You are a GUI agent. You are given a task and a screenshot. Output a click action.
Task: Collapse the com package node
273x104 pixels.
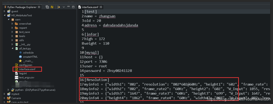coord(8,20)
